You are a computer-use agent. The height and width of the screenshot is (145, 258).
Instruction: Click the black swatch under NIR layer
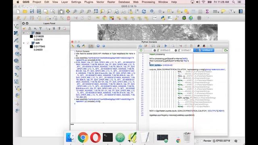[x=31, y=47]
